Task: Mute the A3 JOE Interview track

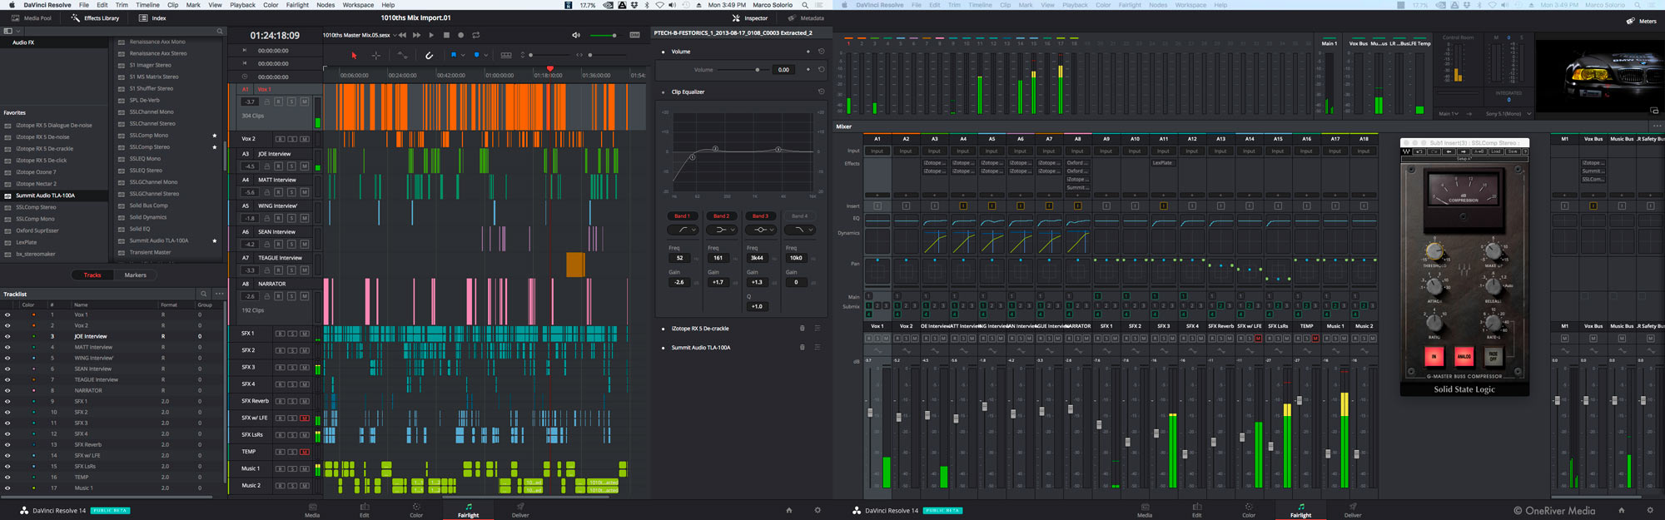Action: 304,166
